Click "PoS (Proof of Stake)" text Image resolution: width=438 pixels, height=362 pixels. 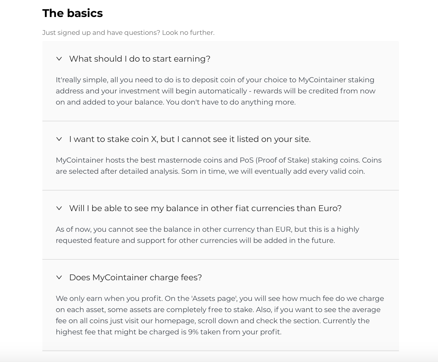[274, 160]
